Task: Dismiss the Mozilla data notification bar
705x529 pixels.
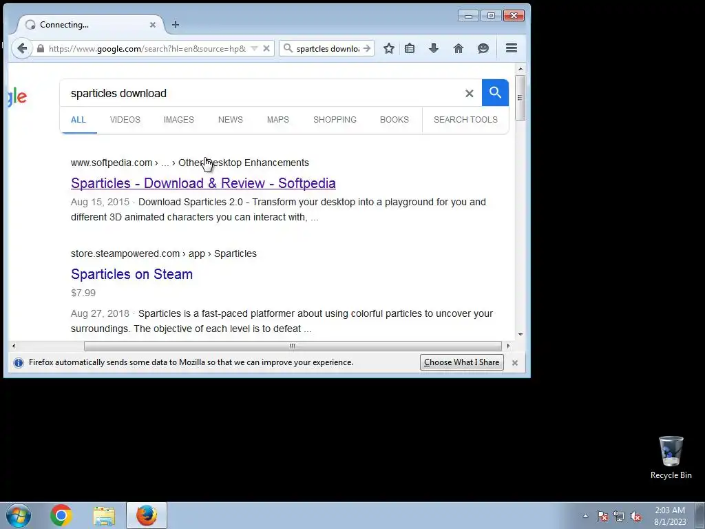Action: [x=515, y=362]
